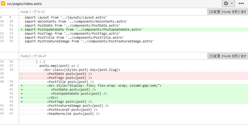Select the added PostUpdateDate import line
The width and height of the screenshot is (248, 130).
83,29
